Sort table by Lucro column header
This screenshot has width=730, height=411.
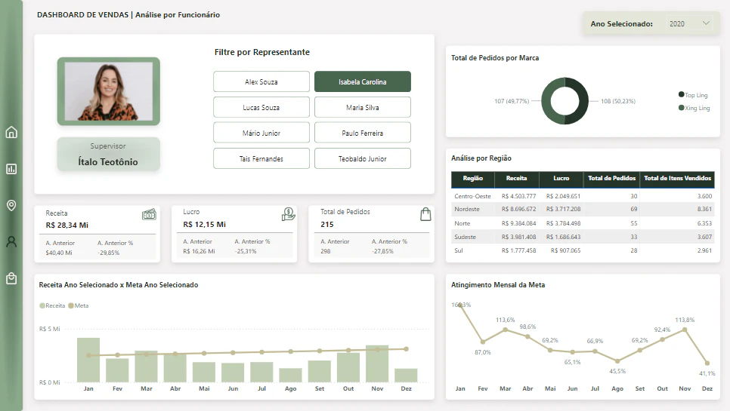[x=561, y=178]
